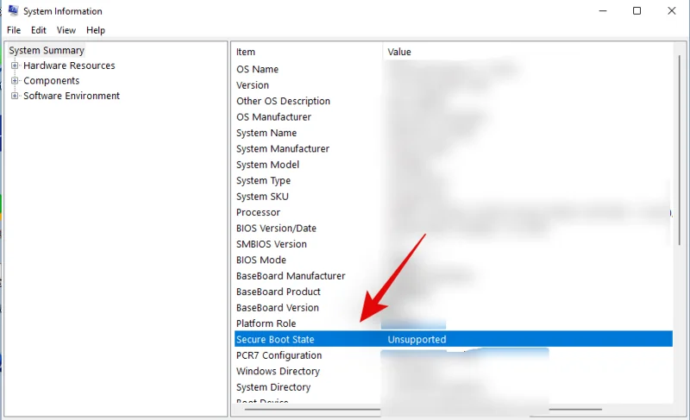Select the System Type row
This screenshot has width=690, height=420.
pyautogui.click(x=454, y=180)
